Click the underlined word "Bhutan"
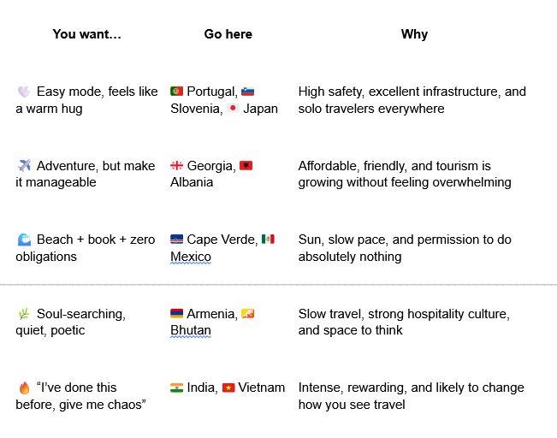 [190, 330]
